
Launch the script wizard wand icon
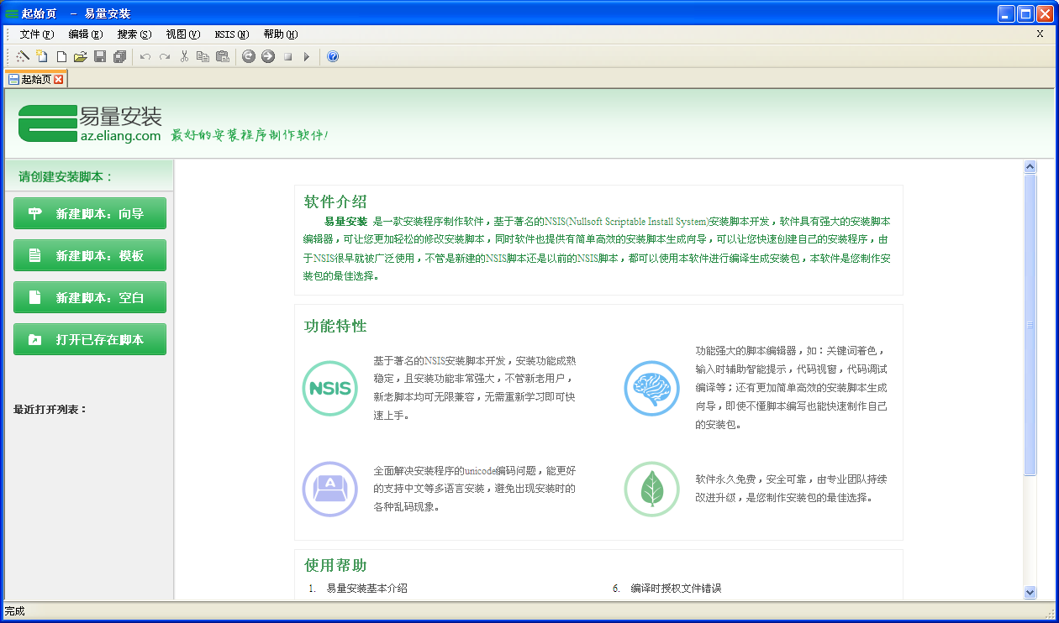[x=23, y=56]
